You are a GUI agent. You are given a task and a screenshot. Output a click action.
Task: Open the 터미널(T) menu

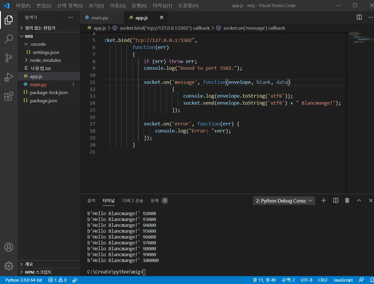(162, 6)
